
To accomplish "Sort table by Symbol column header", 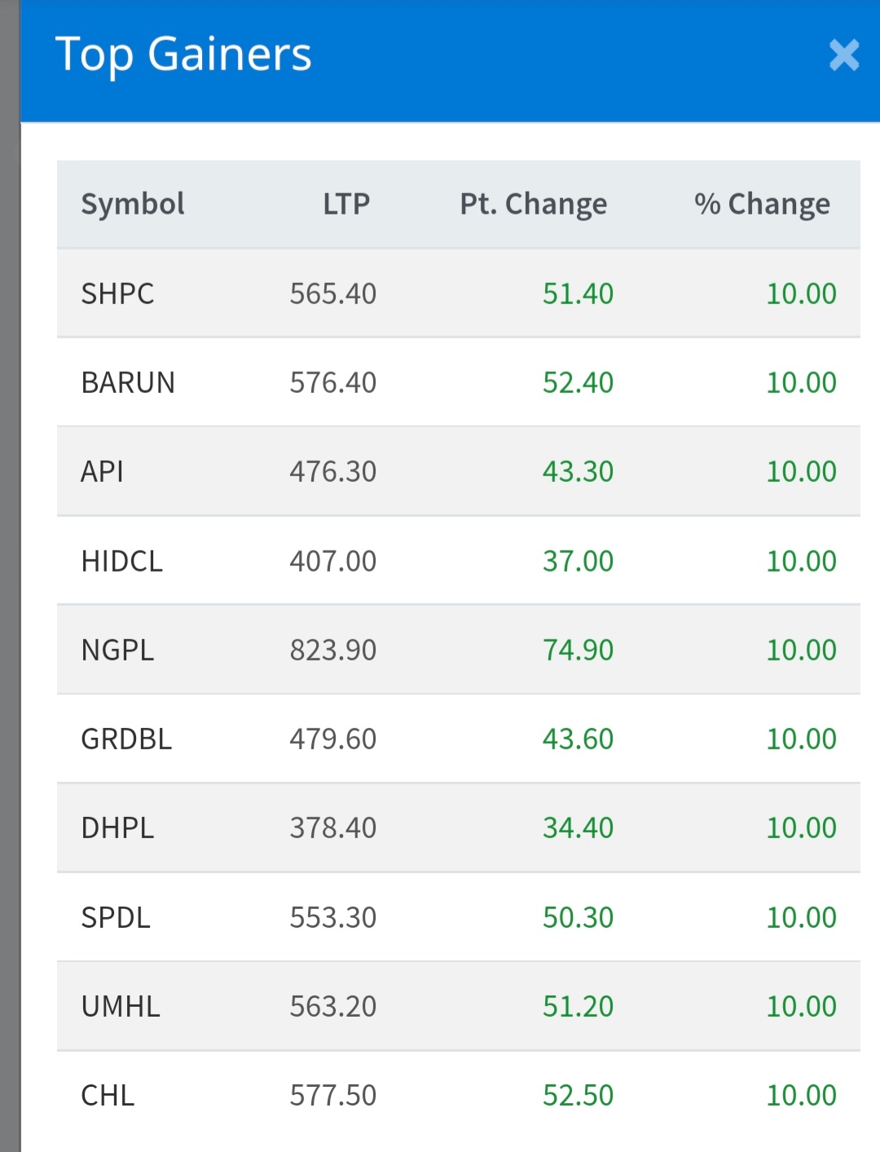I will pos(133,204).
